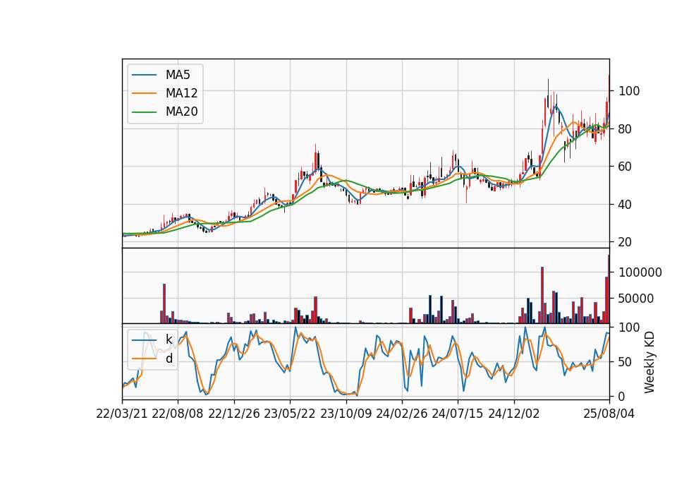
Task: Click the green MA20 legend line sample
Action: pos(144,112)
